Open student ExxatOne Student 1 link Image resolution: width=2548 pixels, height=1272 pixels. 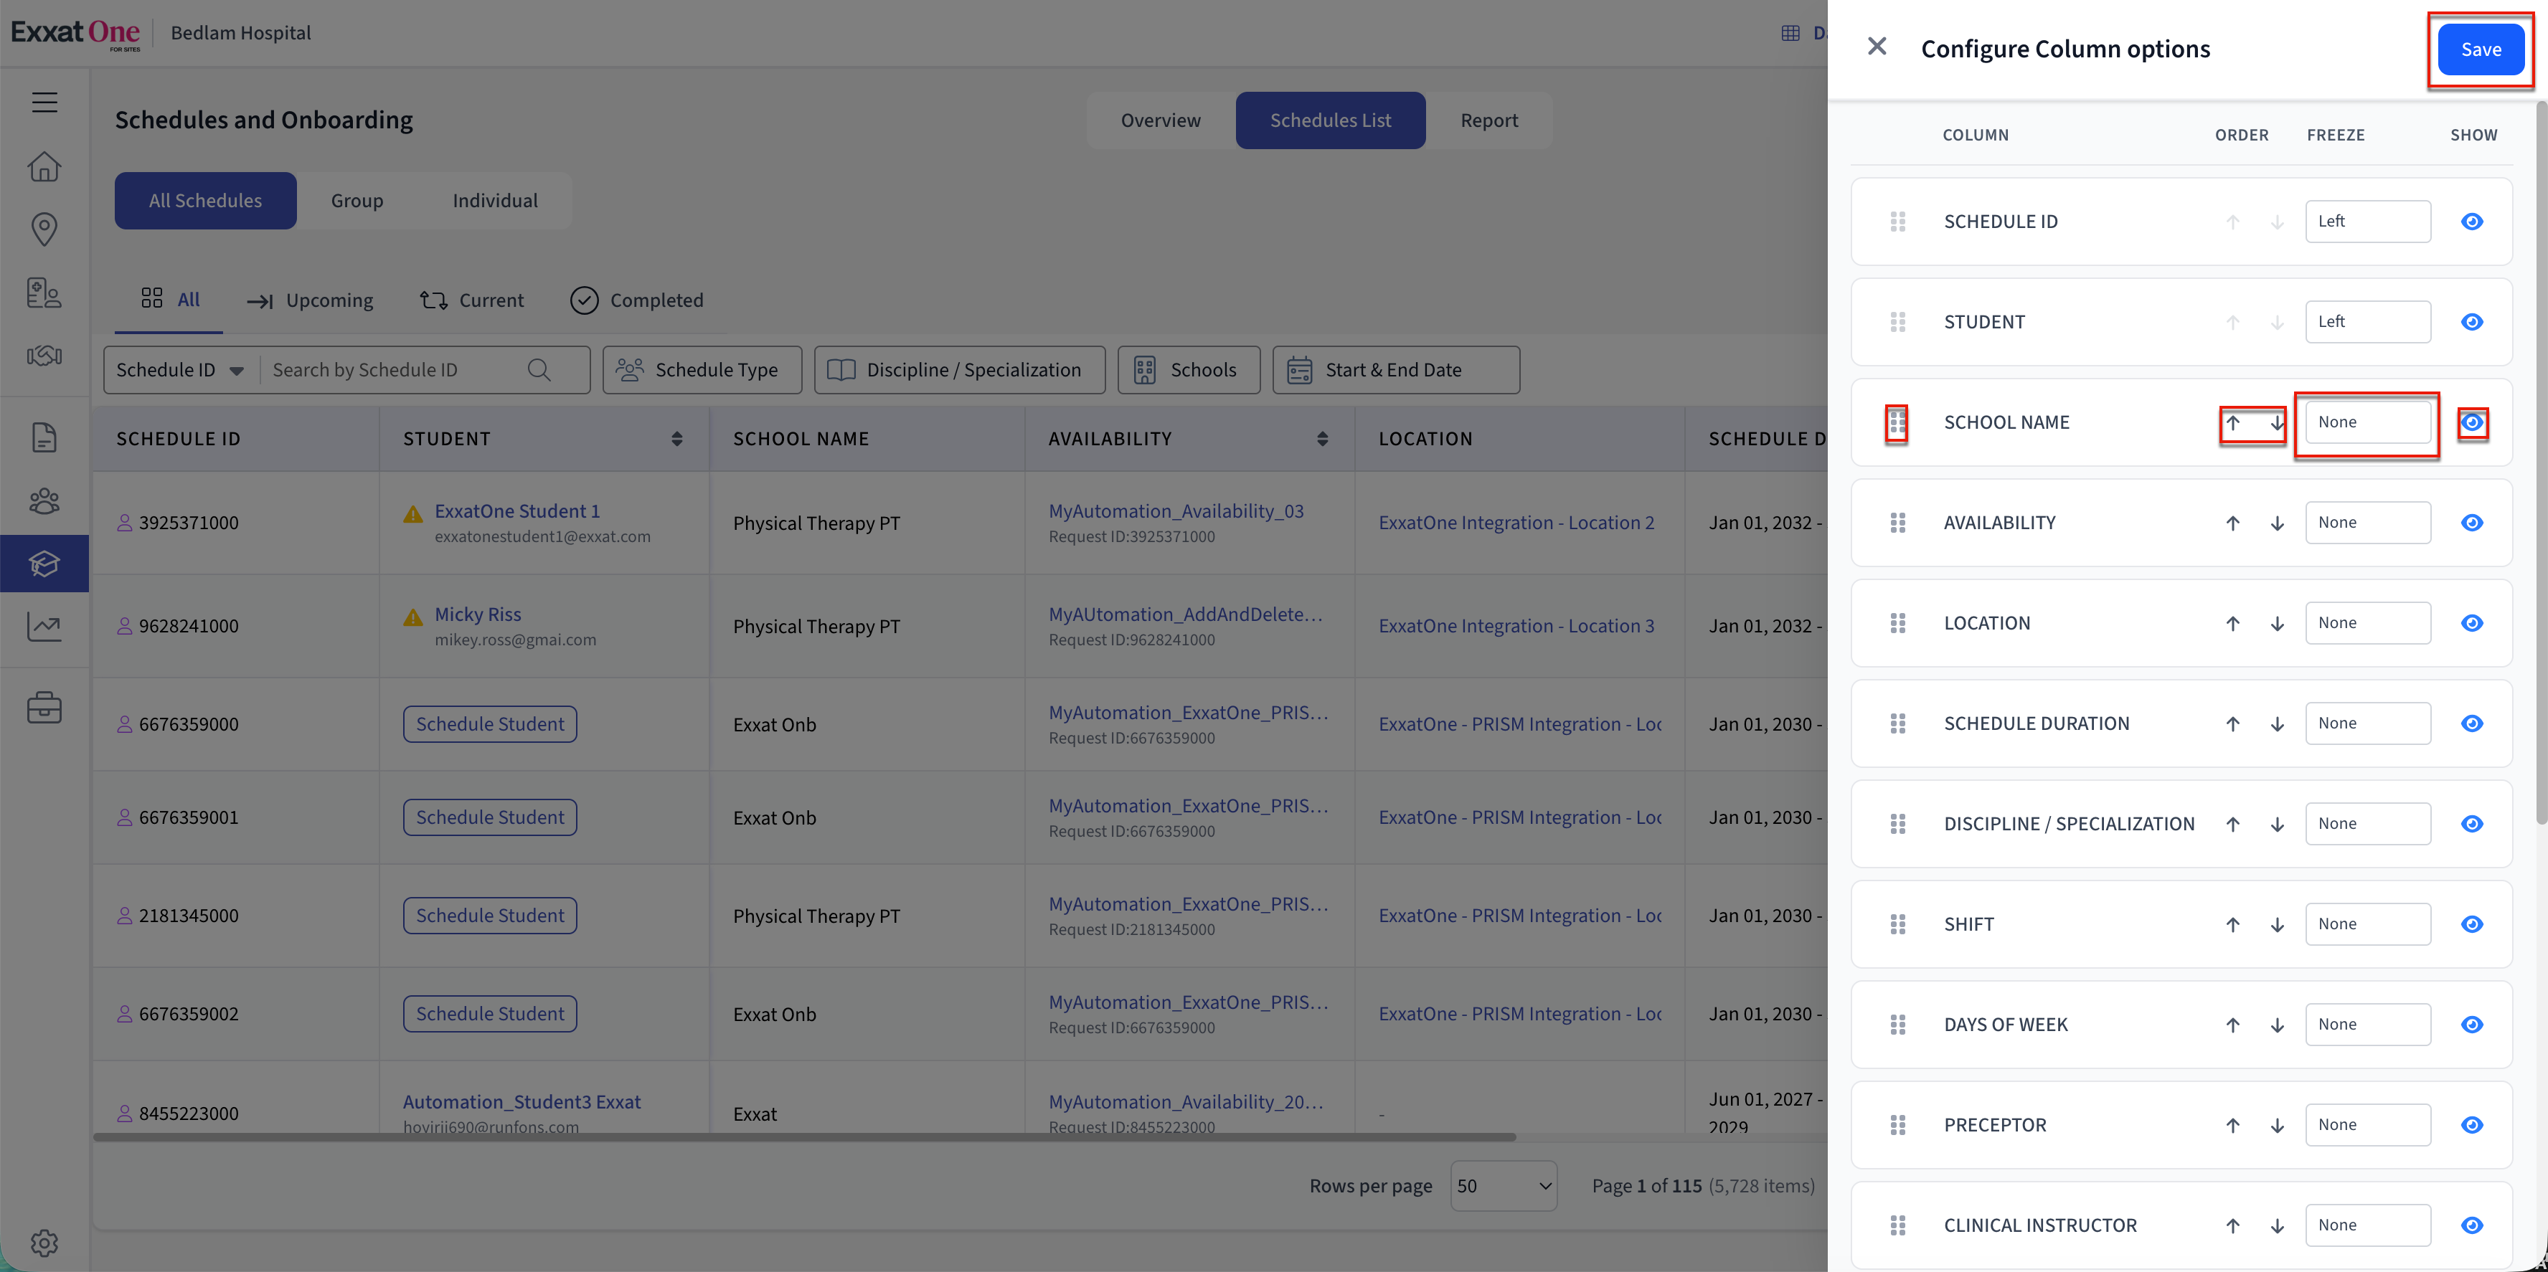[x=517, y=511]
